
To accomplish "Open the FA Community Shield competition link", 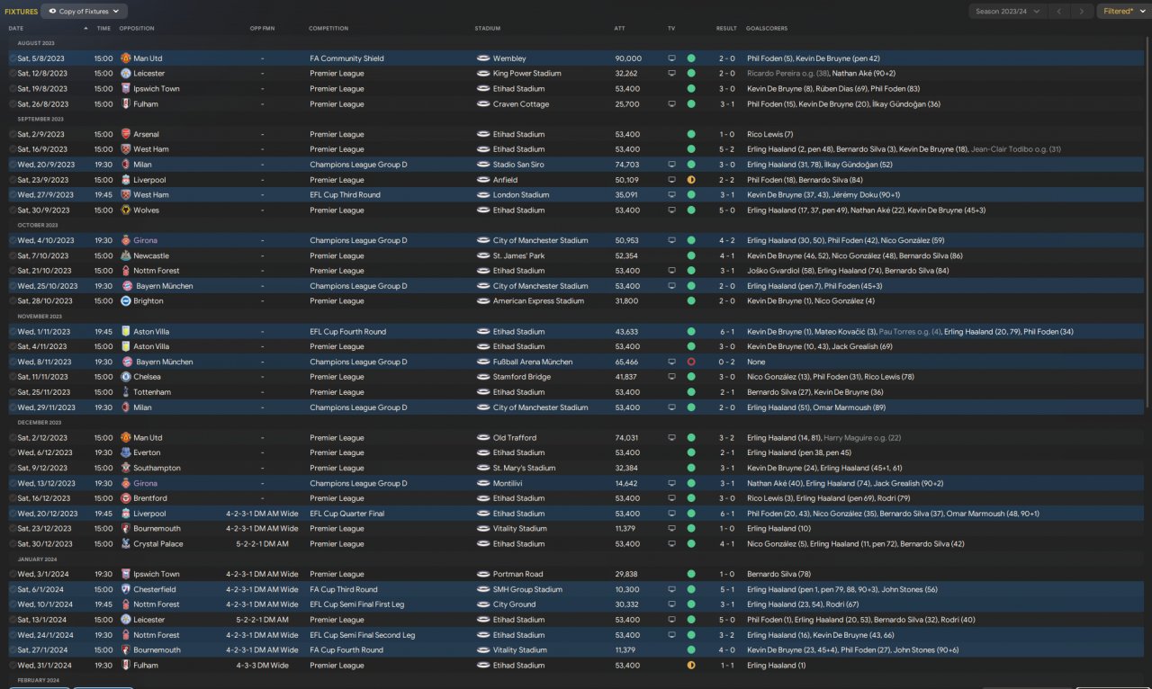I will point(346,58).
